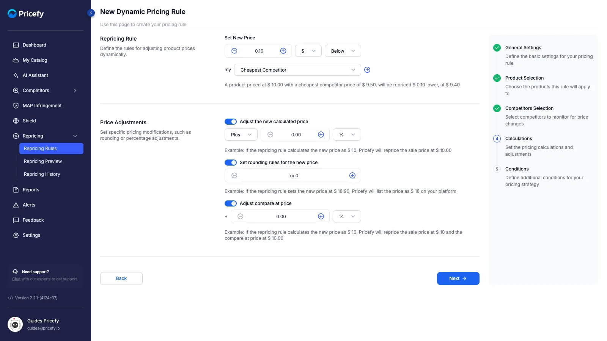Decrease the price adjustment amount

(x=270, y=135)
